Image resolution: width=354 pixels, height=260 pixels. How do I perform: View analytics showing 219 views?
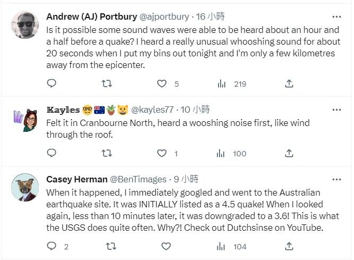tap(222, 83)
